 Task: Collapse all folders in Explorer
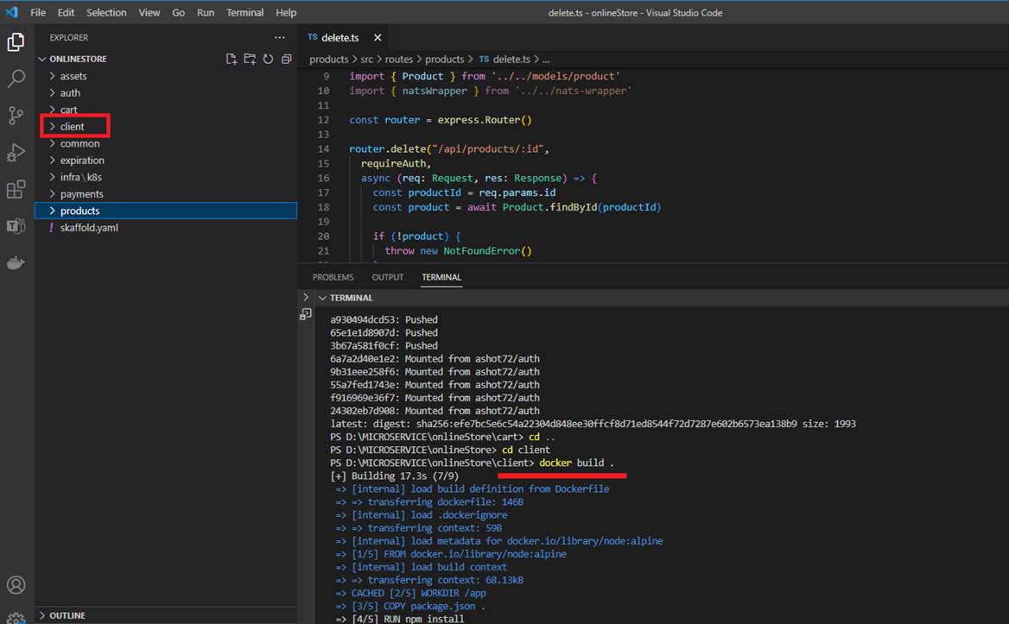[x=286, y=59]
